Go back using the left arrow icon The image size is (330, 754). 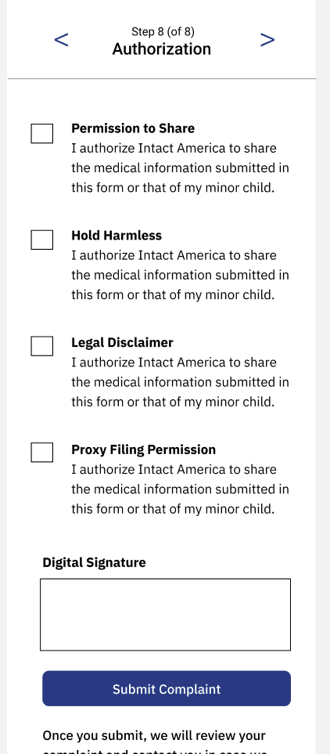pyautogui.click(x=61, y=40)
